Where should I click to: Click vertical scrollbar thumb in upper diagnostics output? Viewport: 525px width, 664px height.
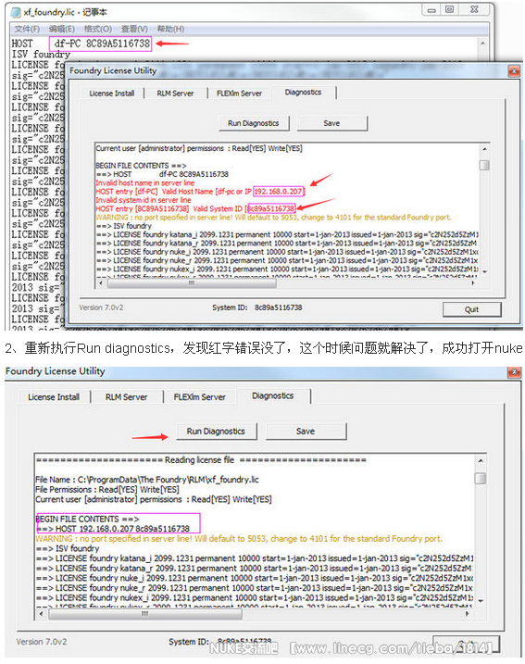point(484,165)
